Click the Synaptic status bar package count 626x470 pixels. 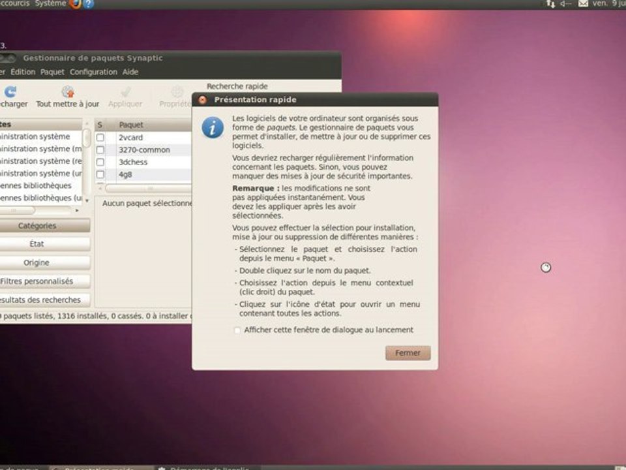pyautogui.click(x=96, y=316)
